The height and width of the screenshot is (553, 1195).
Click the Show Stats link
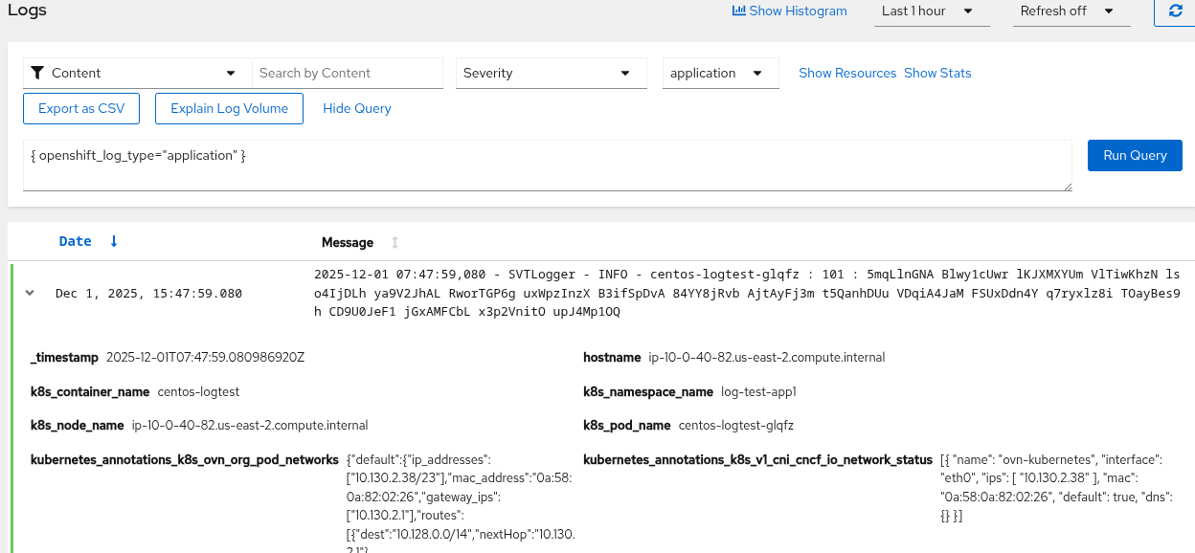(x=937, y=73)
